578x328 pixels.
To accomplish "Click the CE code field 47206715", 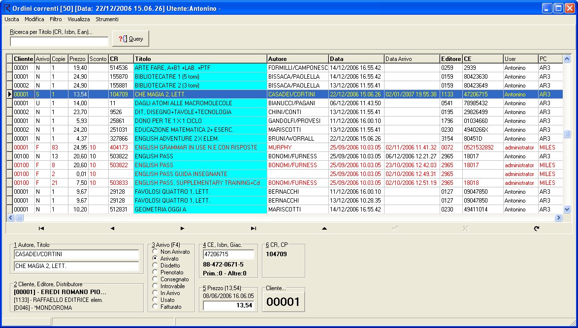I will coord(228,254).
